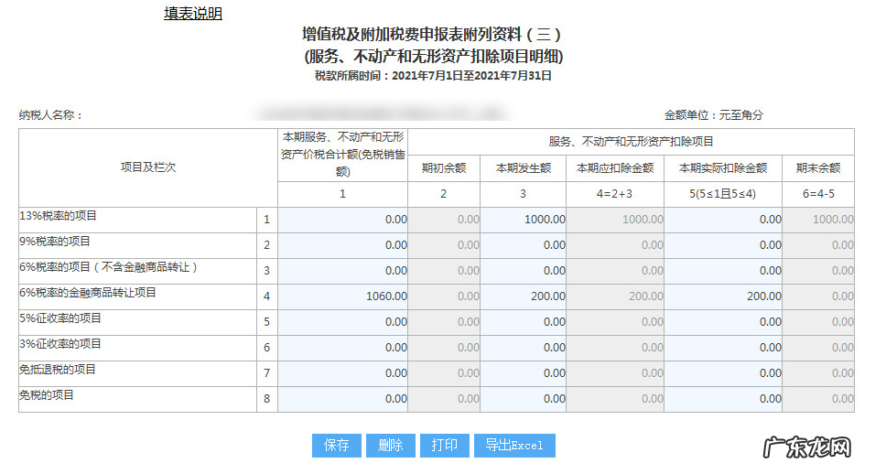Viewport: 886px width, 474px height.
Task: Edit column 1 field for 13%税率的项目
Action: pos(343,220)
